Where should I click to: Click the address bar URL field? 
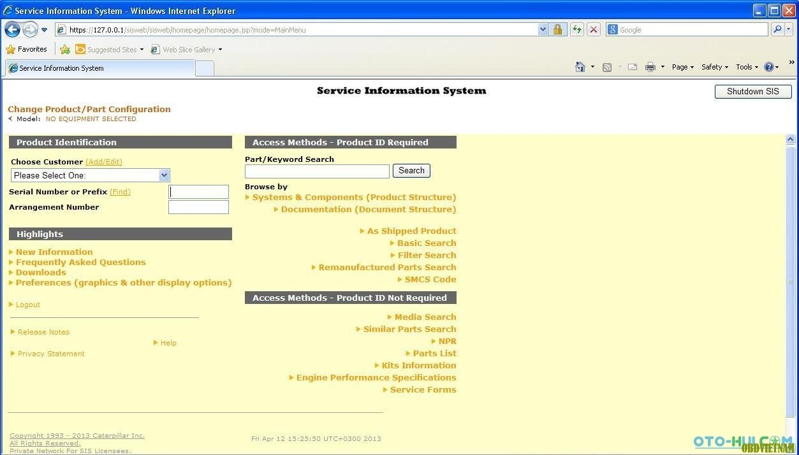click(297, 30)
